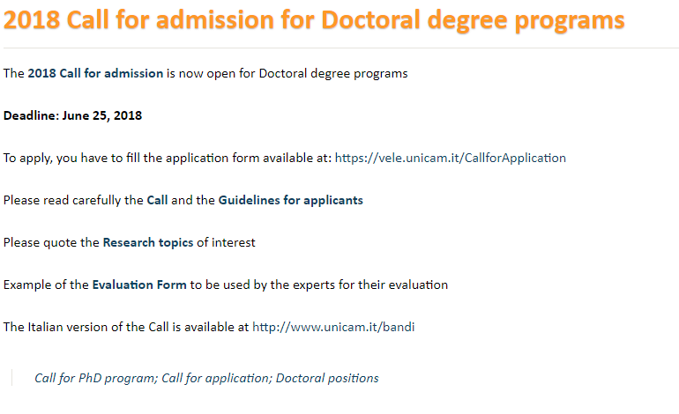Viewport: 679px width, 414px height.
Task: Open the "Guidelines for applicants" link
Action: point(290,200)
